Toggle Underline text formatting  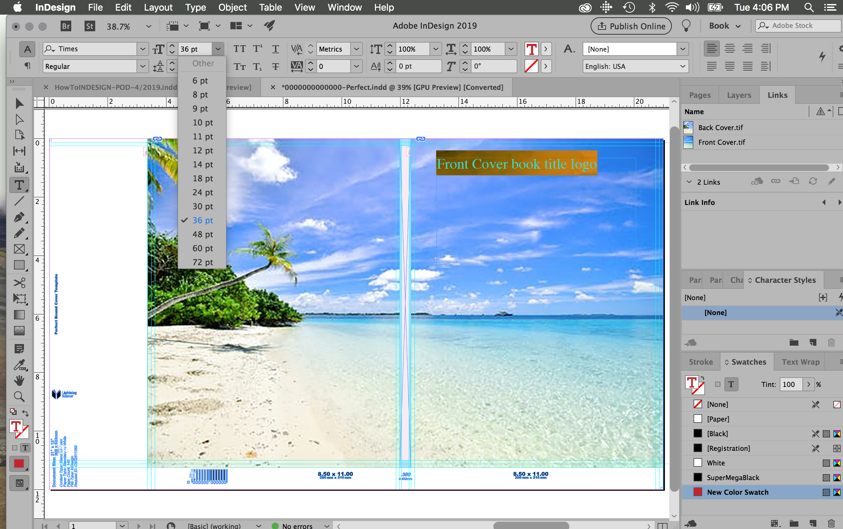coord(276,49)
